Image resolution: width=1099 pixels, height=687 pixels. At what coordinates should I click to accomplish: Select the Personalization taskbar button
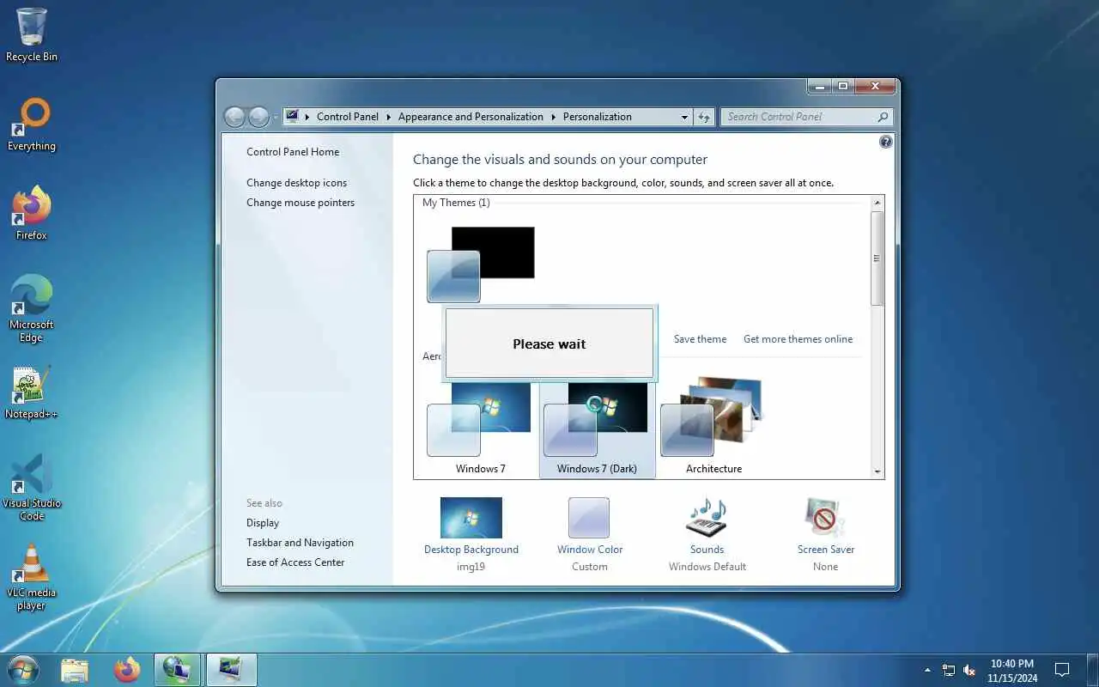(231, 670)
